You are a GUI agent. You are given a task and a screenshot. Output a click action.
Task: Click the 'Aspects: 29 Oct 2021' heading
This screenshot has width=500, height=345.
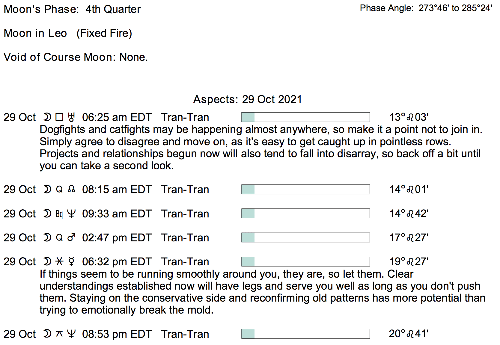click(247, 99)
